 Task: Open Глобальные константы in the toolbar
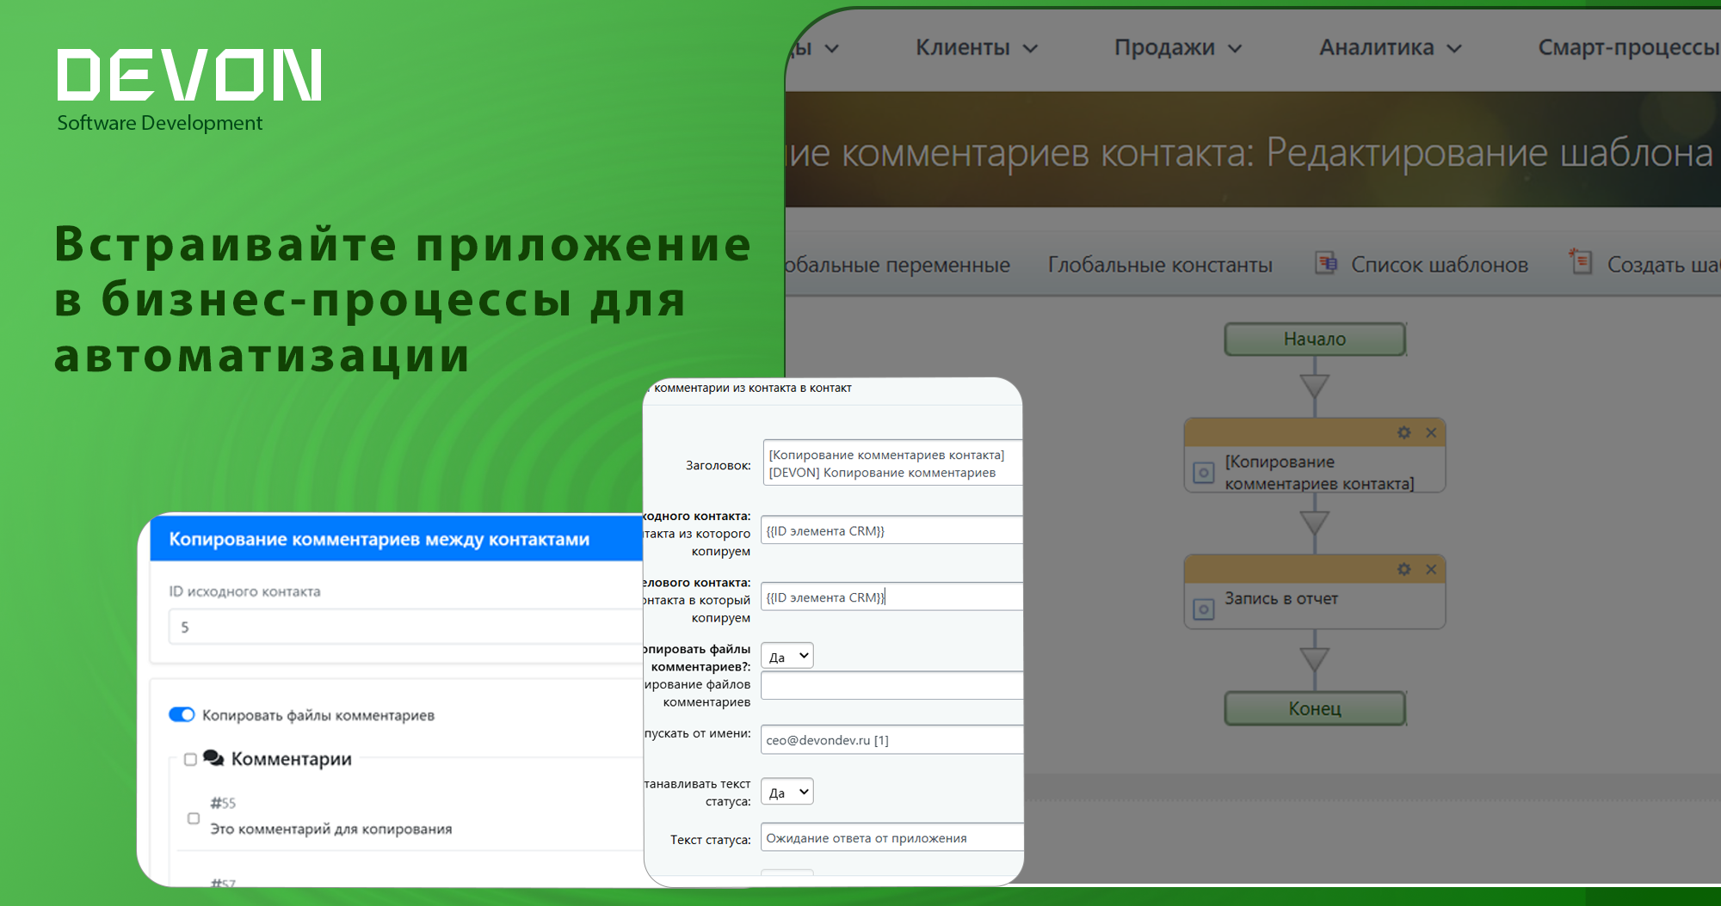[x=1160, y=265]
